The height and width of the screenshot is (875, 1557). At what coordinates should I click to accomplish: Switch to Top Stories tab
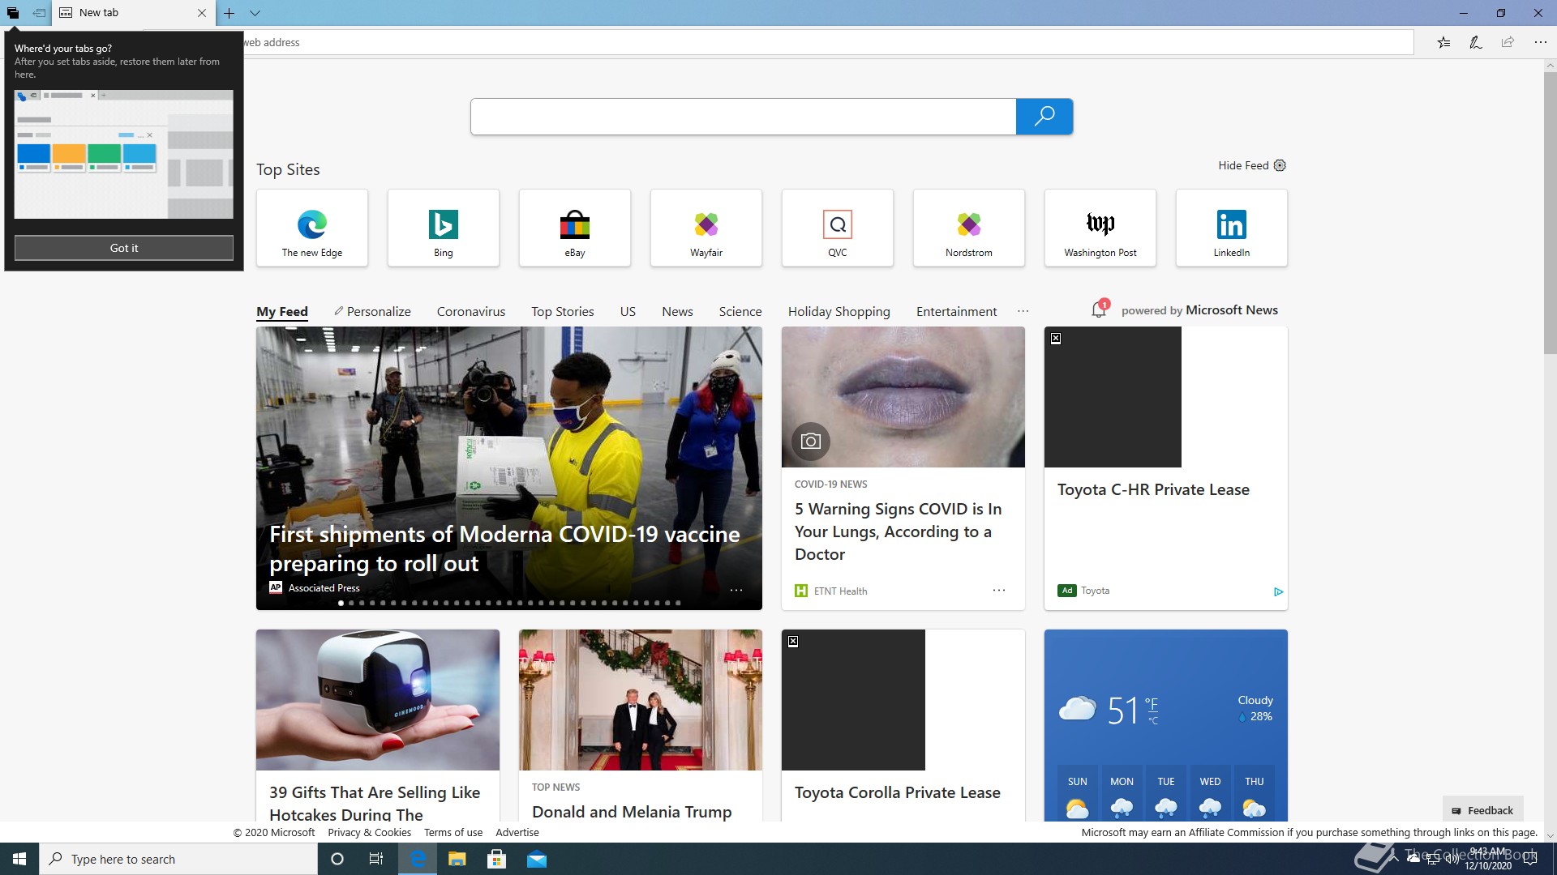563,311
